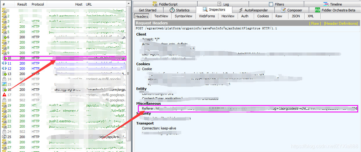
Task: Open the FiddlerScript tab
Action: 165,4
